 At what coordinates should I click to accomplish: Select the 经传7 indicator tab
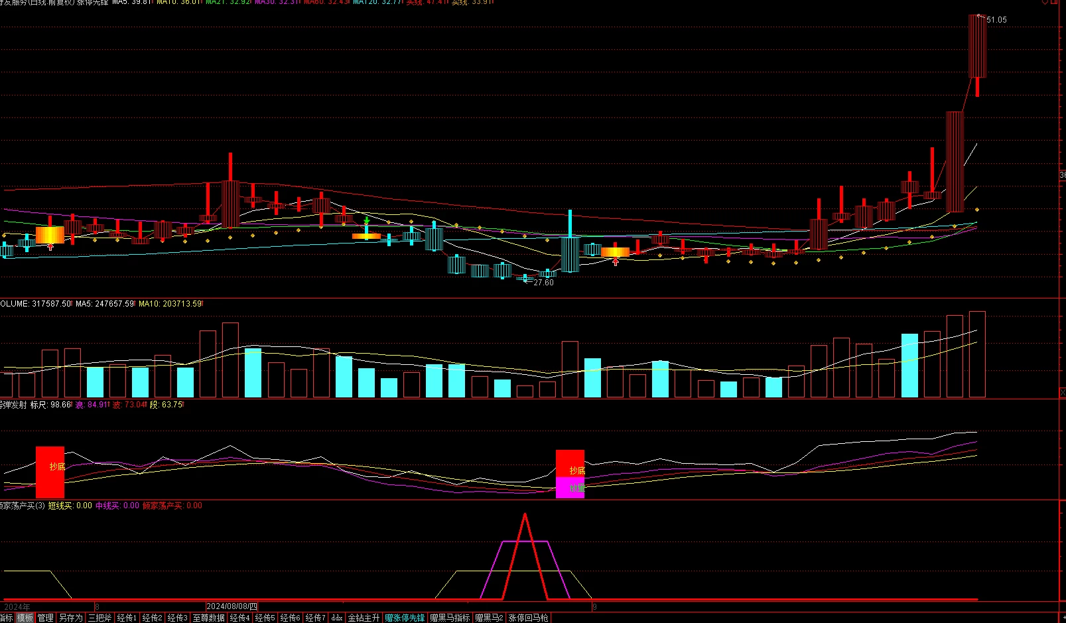pos(316,618)
